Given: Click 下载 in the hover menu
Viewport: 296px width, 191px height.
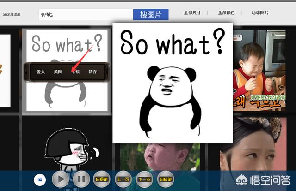Looking at the screenshot, I should click(75, 72).
